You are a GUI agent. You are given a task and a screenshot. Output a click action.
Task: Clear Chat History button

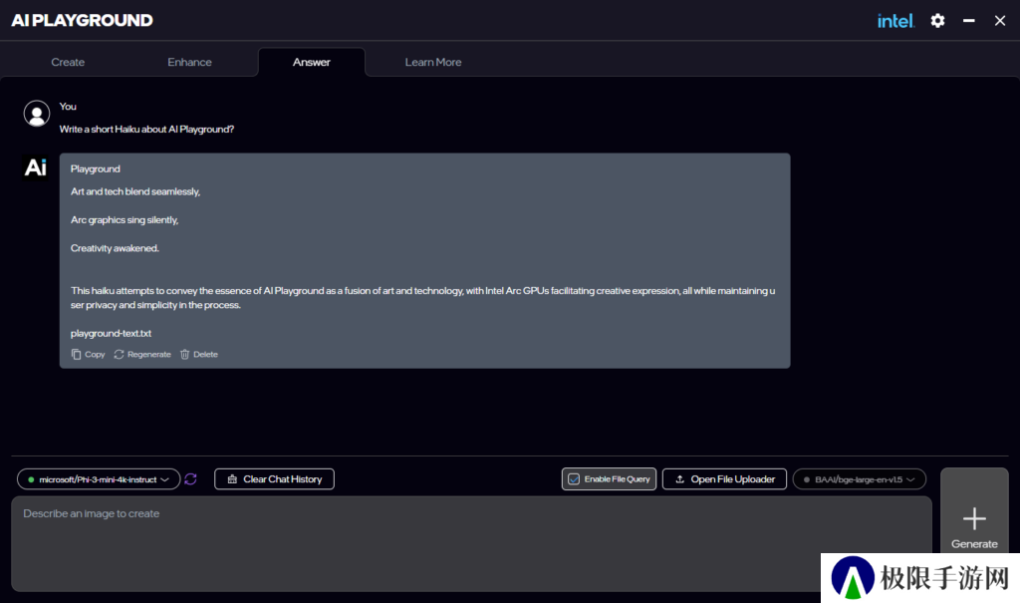click(275, 479)
